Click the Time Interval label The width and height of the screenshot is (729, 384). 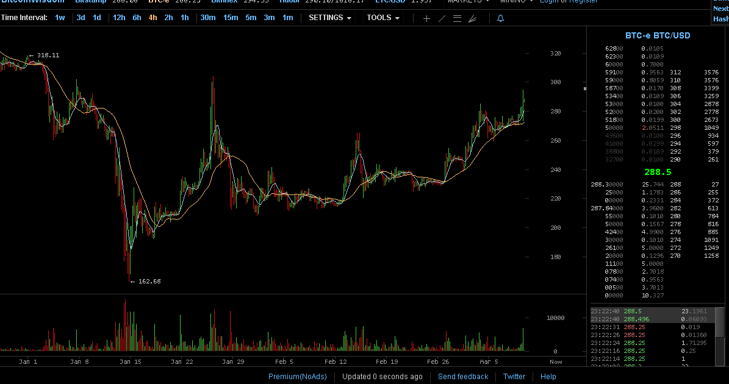click(x=24, y=18)
